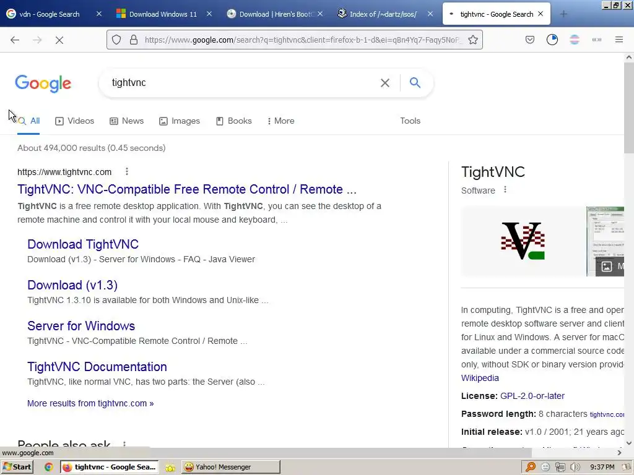The height and width of the screenshot is (475, 634).
Task: Open search Tools options
Action: click(410, 121)
